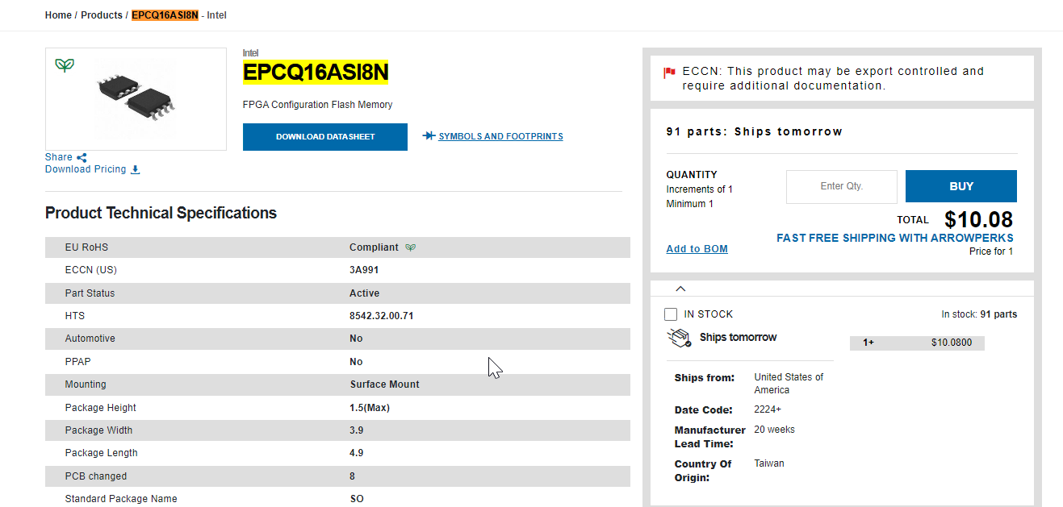Go to the Products breadcrumb
The image size is (1063, 507).
pyautogui.click(x=102, y=15)
